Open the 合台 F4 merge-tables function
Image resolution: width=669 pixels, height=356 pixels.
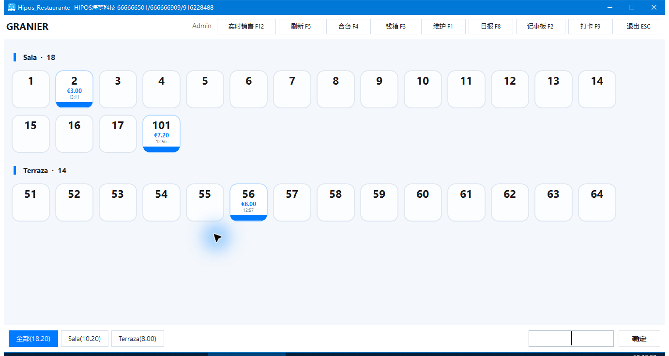(x=349, y=27)
